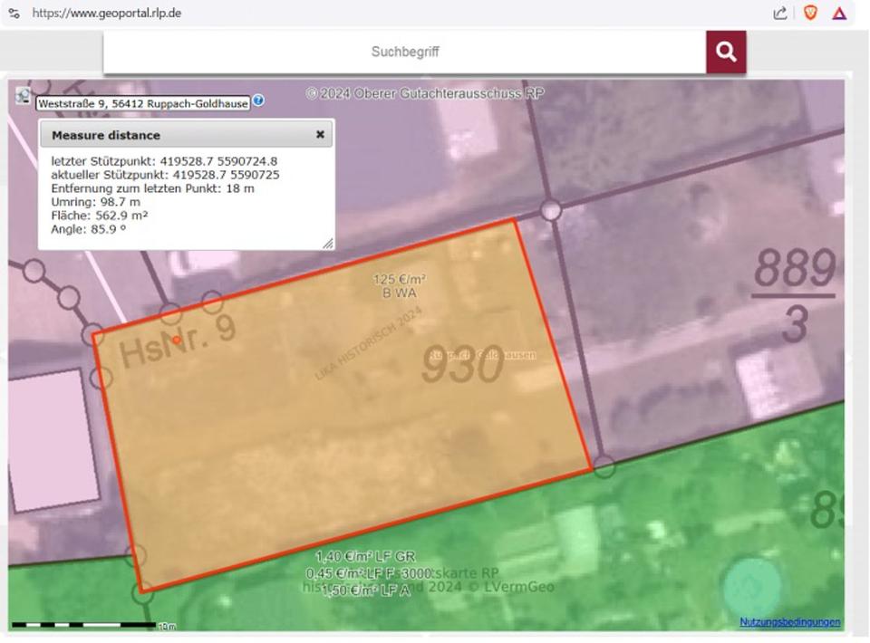The width and height of the screenshot is (870, 643).
Task: Click the blue help icon beside address
Action: click(258, 101)
